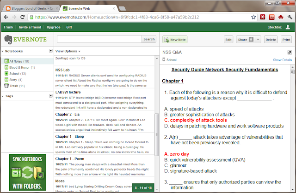This screenshot has height=193, width=296.
Task: Click note list scroll up arrow
Action: click(x=157, y=58)
